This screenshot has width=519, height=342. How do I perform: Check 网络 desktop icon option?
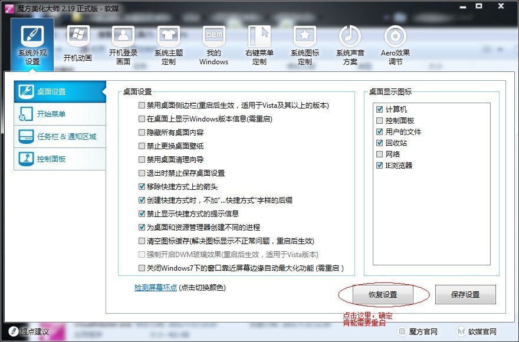click(x=380, y=154)
